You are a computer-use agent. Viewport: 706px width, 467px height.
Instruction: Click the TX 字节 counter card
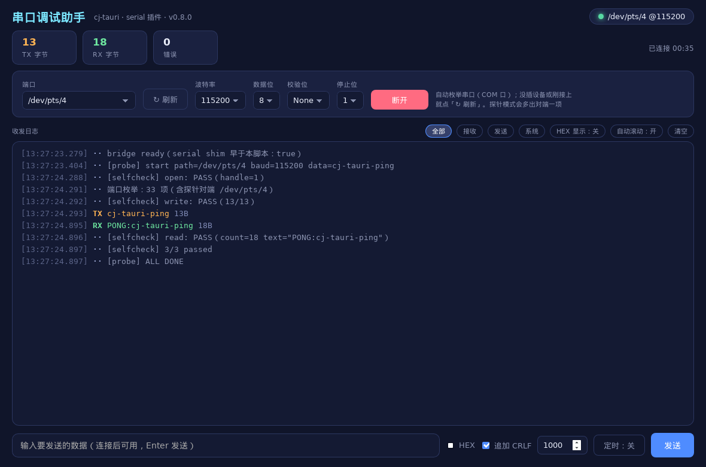point(44,48)
